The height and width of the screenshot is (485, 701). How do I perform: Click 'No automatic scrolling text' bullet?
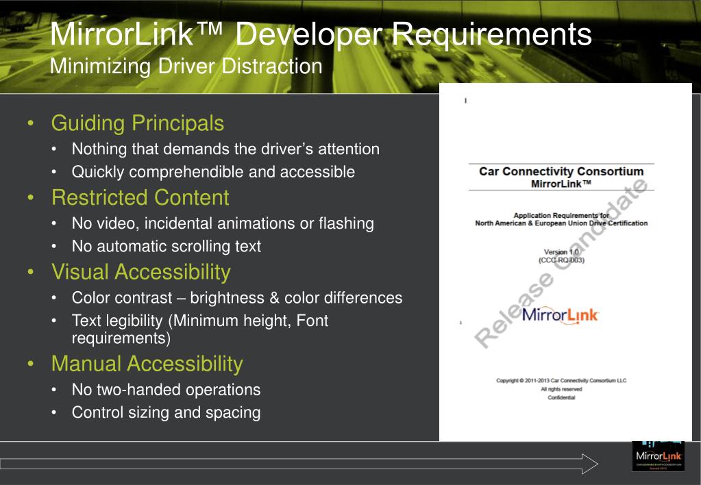coord(167,246)
